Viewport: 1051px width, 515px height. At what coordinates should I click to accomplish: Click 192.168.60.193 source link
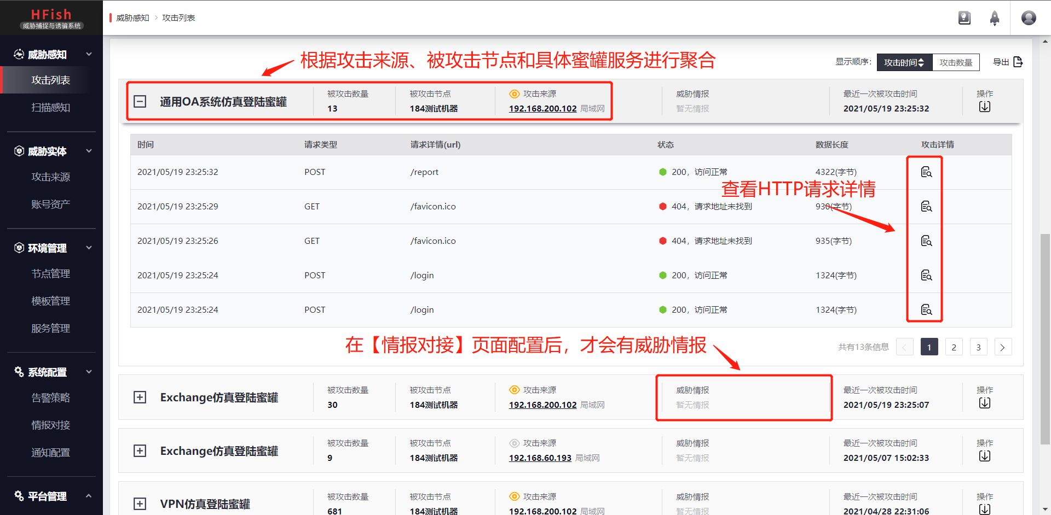pyautogui.click(x=540, y=458)
